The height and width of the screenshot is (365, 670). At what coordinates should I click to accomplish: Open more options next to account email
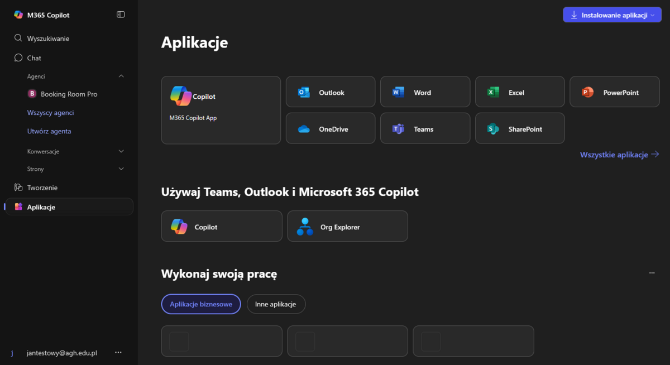tap(118, 353)
